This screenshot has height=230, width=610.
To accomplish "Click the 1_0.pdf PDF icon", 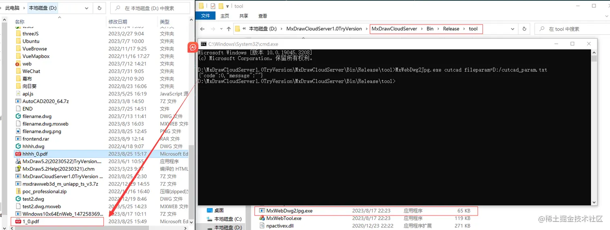I will (x=18, y=222).
